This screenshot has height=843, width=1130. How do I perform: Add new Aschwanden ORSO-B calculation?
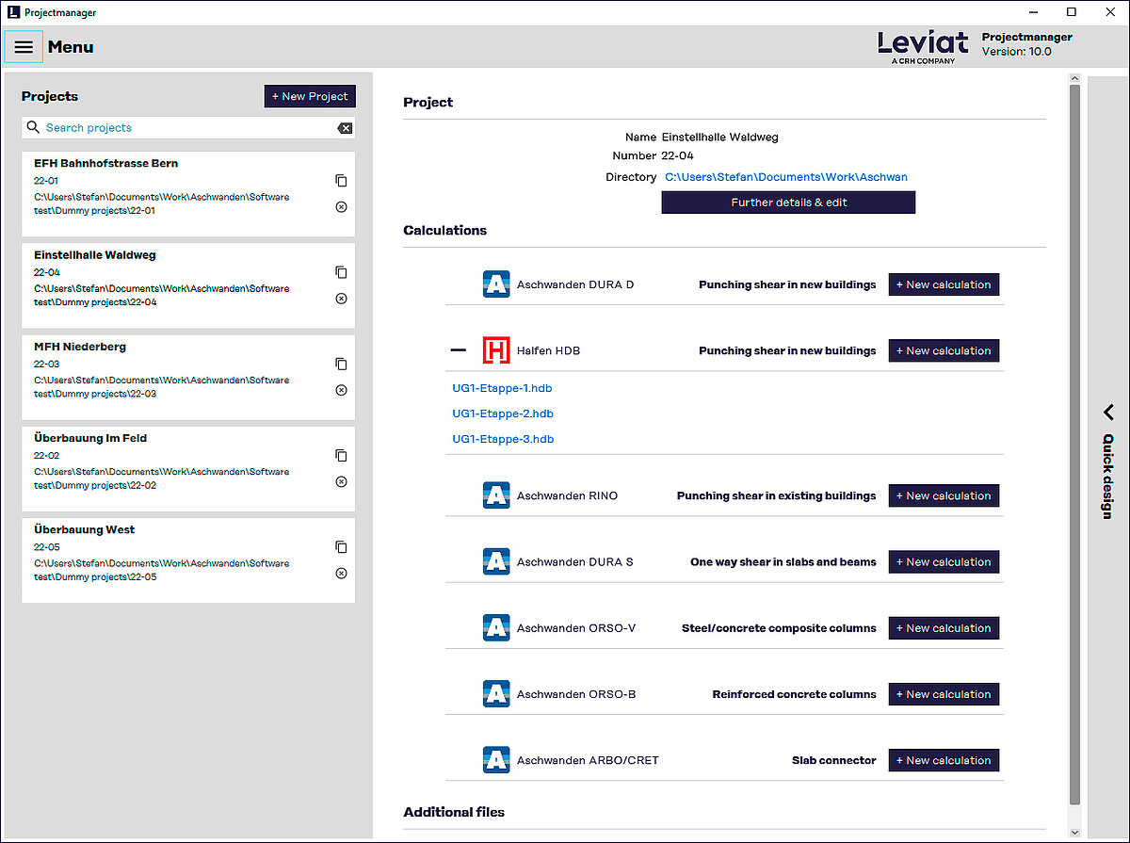(x=944, y=694)
